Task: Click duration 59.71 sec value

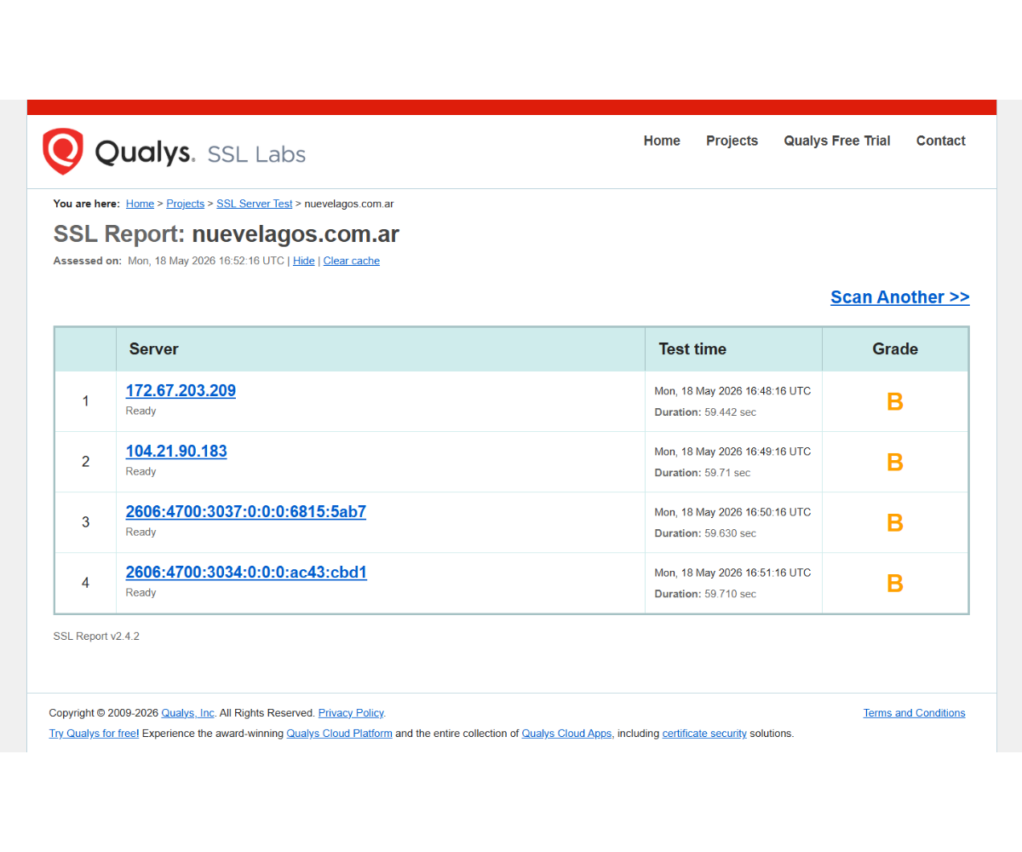Action: click(727, 473)
